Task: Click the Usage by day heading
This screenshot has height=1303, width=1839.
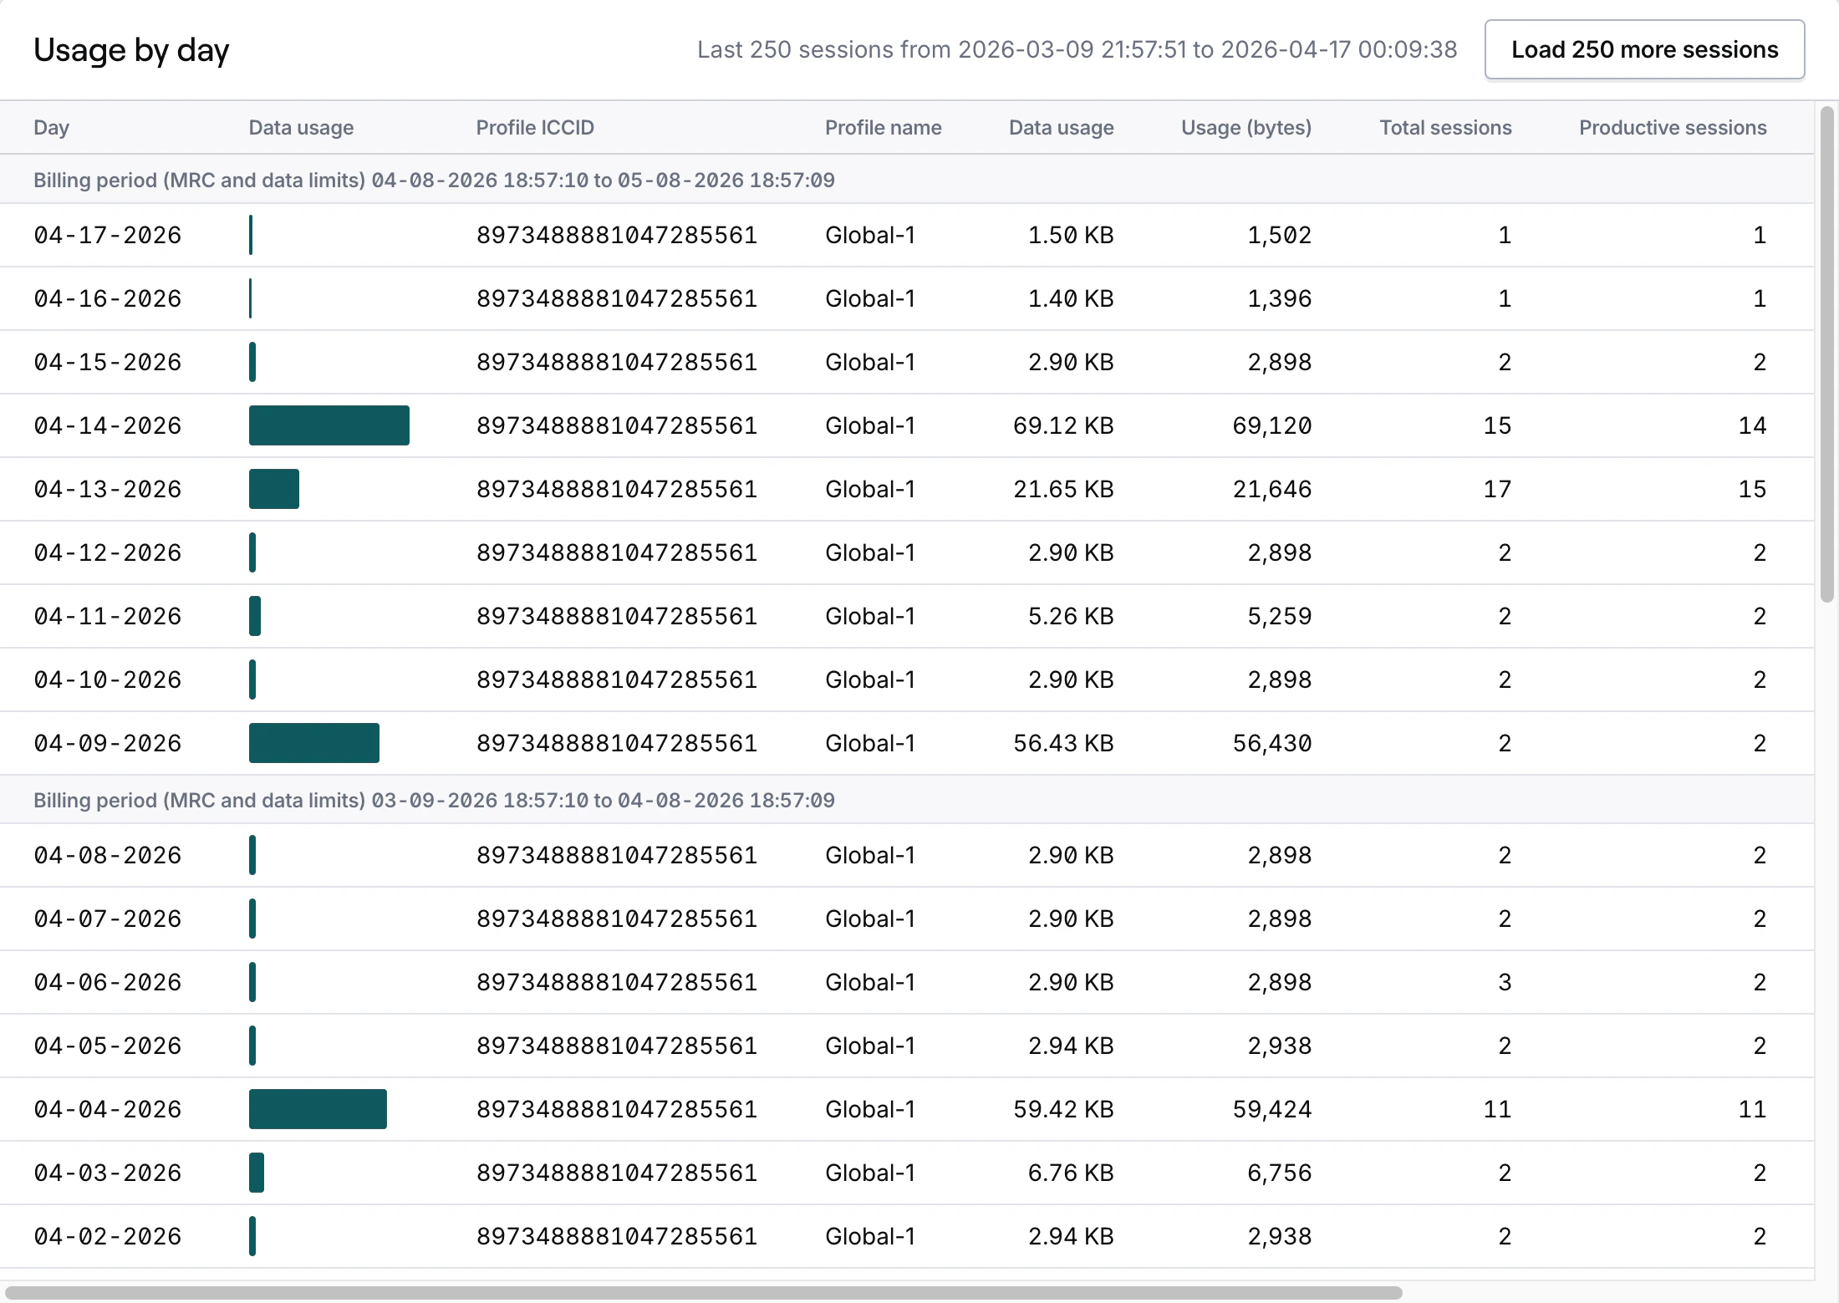Action: (x=131, y=50)
